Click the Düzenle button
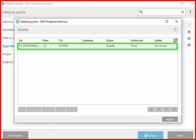The width and height of the screenshot is (196, 140). point(34,109)
